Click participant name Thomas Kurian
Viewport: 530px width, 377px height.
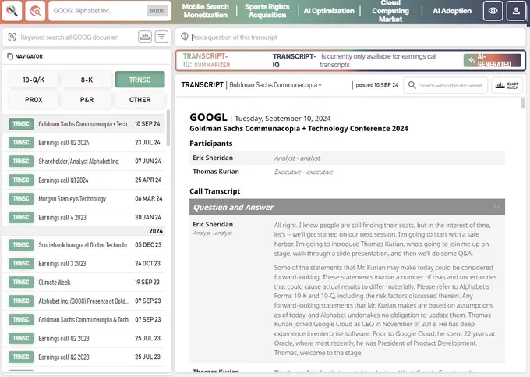click(216, 172)
